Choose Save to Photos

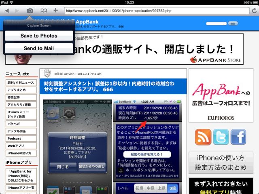click(x=39, y=36)
